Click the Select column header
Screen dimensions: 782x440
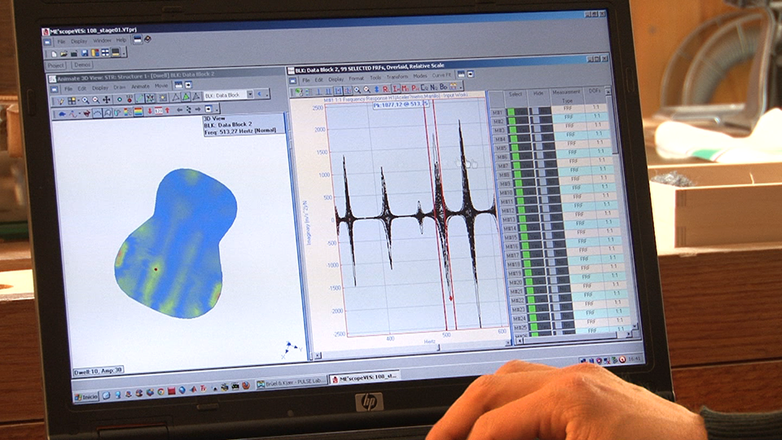coord(515,94)
